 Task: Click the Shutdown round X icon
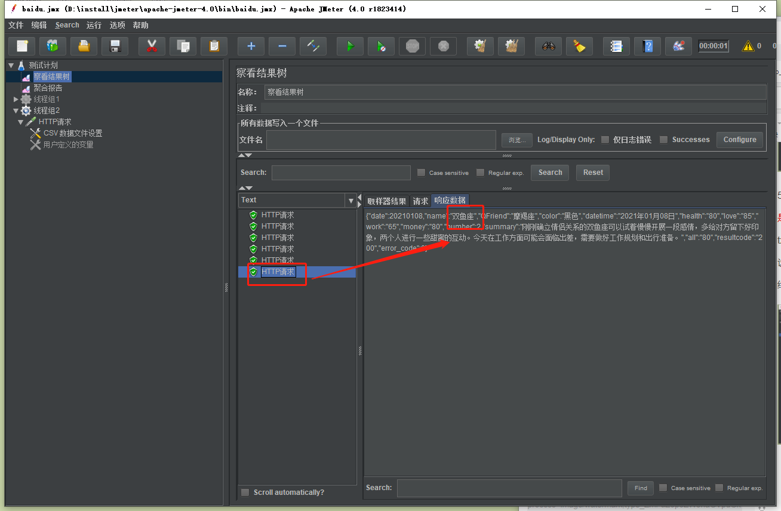click(x=444, y=46)
